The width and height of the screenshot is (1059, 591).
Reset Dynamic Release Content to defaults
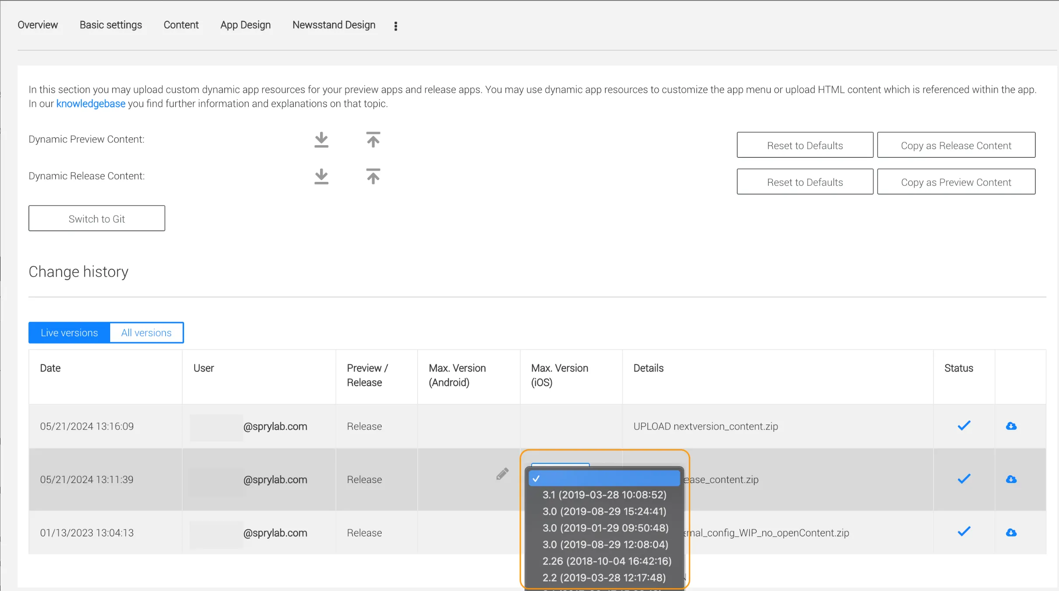(x=805, y=182)
